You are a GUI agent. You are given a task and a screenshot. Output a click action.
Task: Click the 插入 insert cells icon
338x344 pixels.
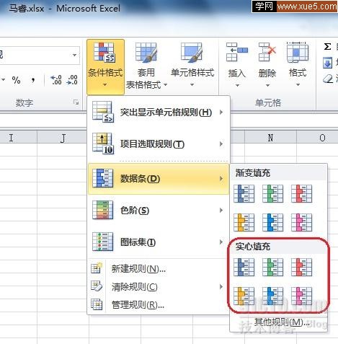236,52
